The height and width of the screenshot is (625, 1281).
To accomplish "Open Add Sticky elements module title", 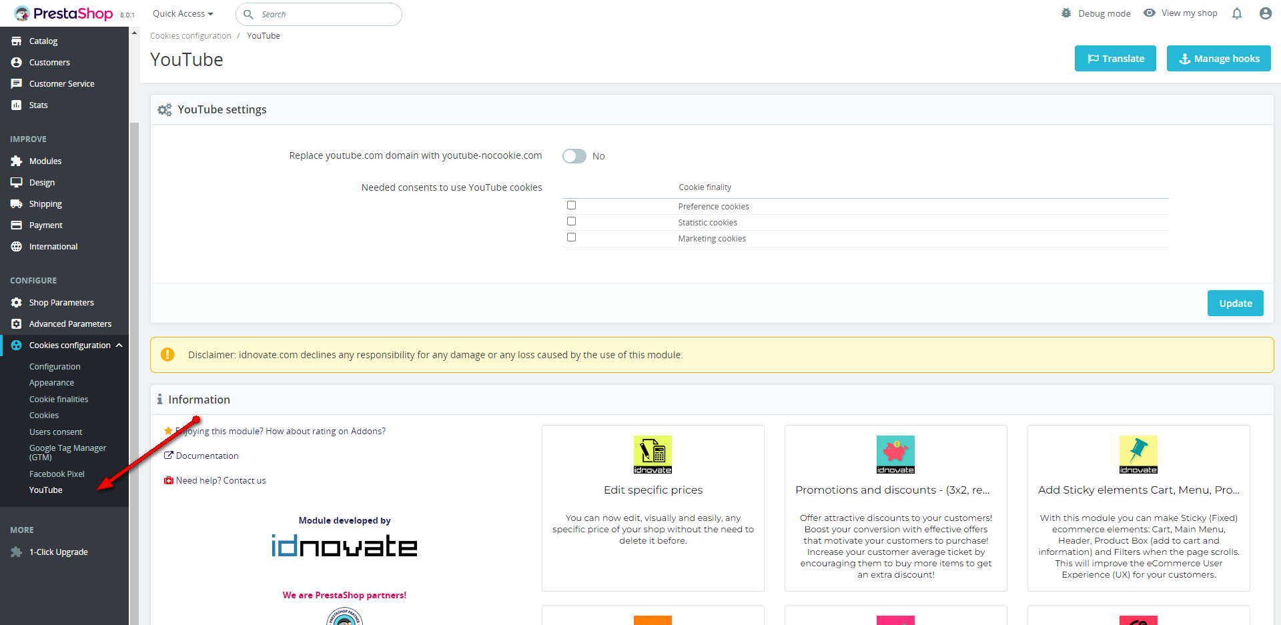I will point(1139,490).
